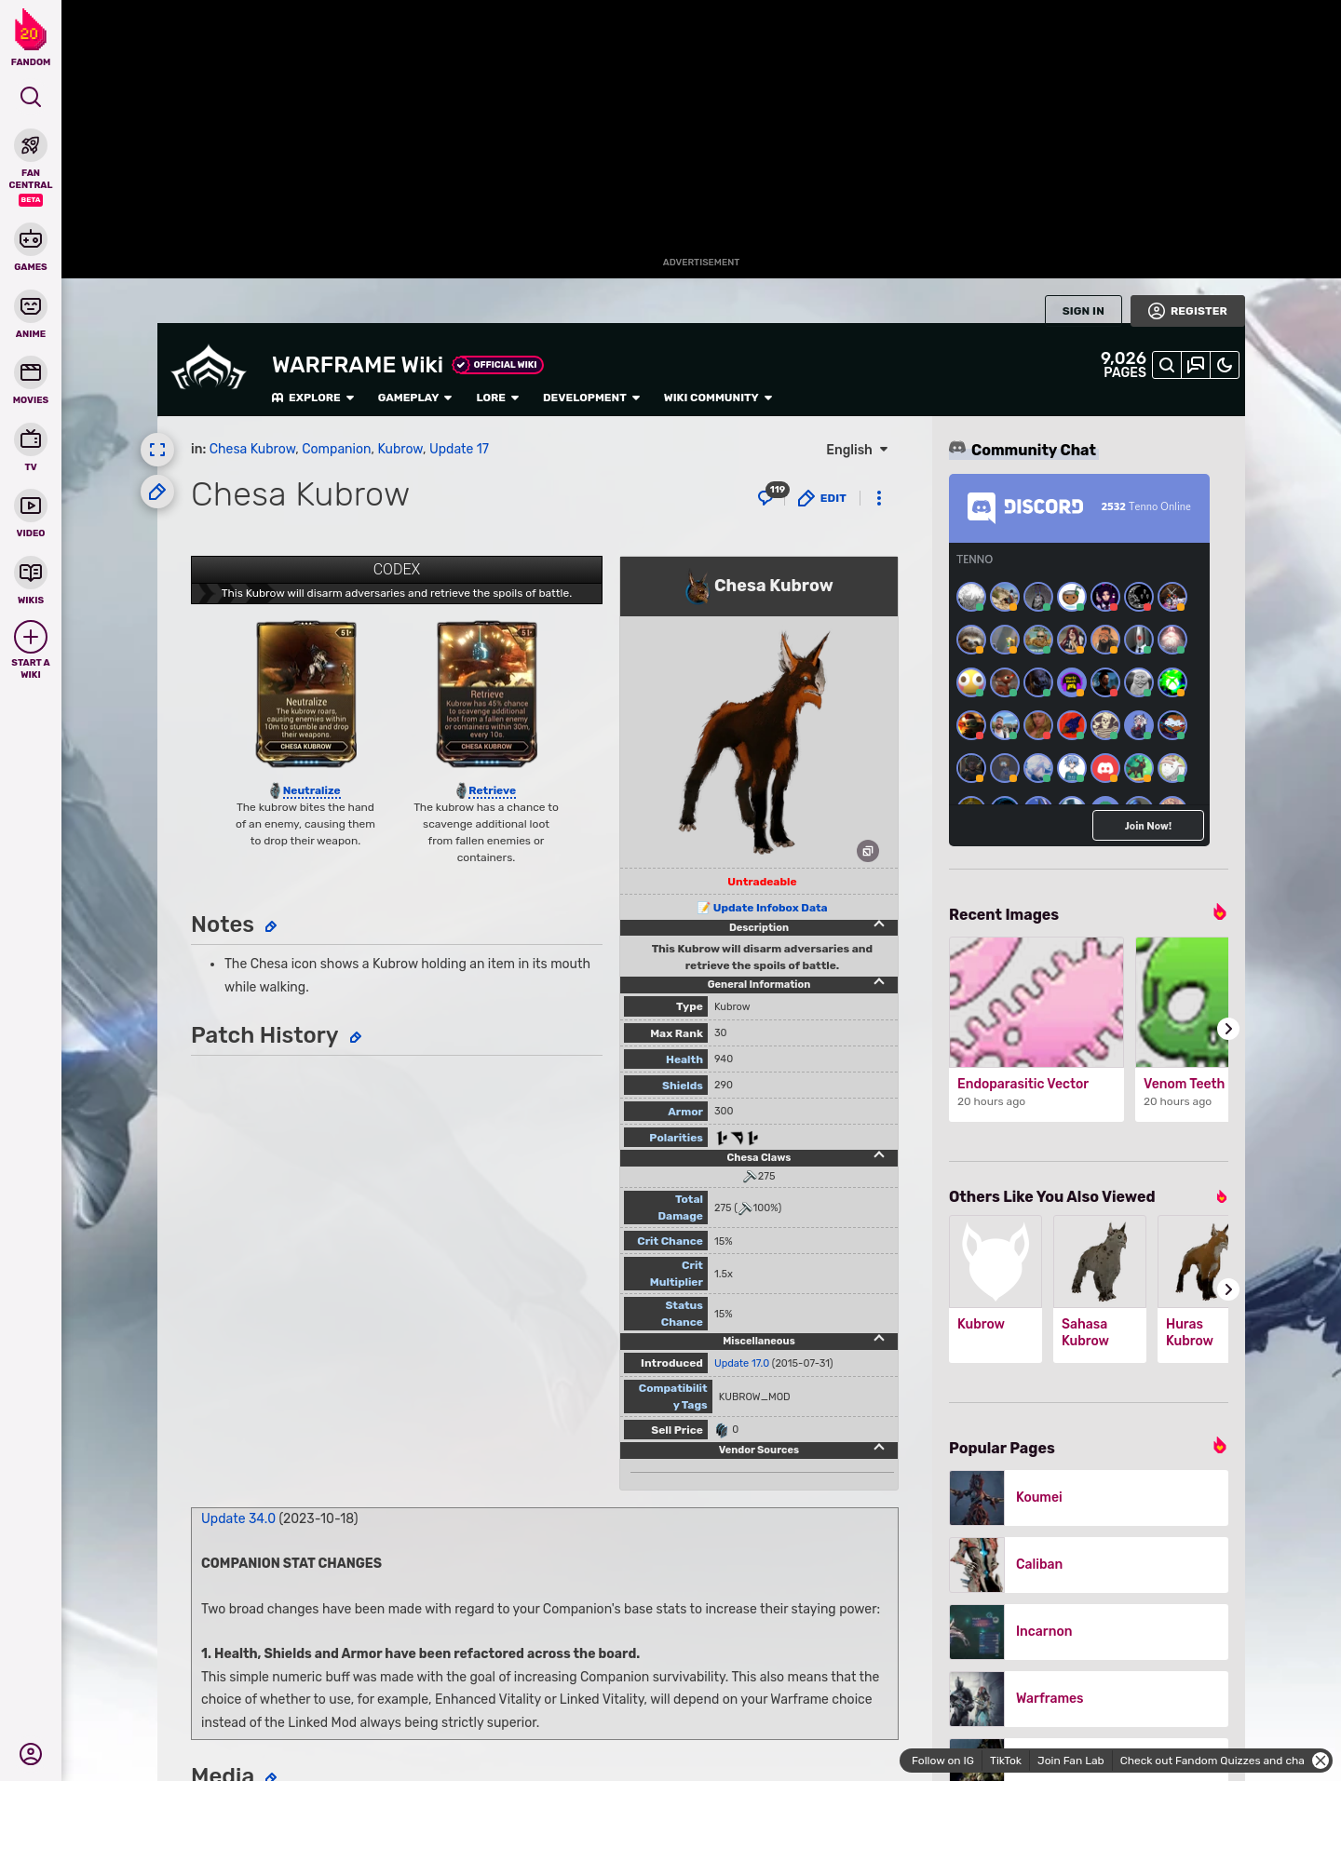
Task: Open the Neutralize mod link
Action: (x=311, y=790)
